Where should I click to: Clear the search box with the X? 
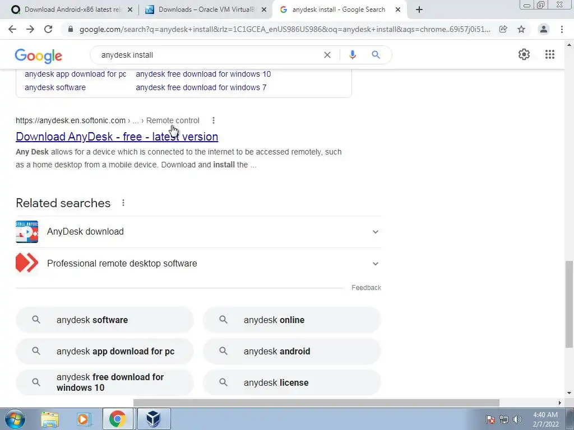(x=327, y=55)
